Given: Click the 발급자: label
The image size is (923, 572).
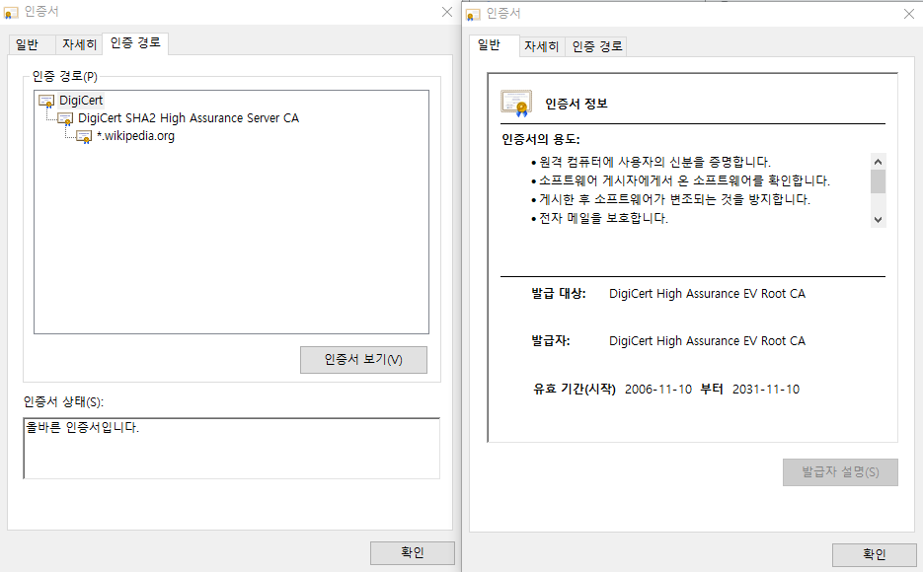Looking at the screenshot, I should (551, 341).
